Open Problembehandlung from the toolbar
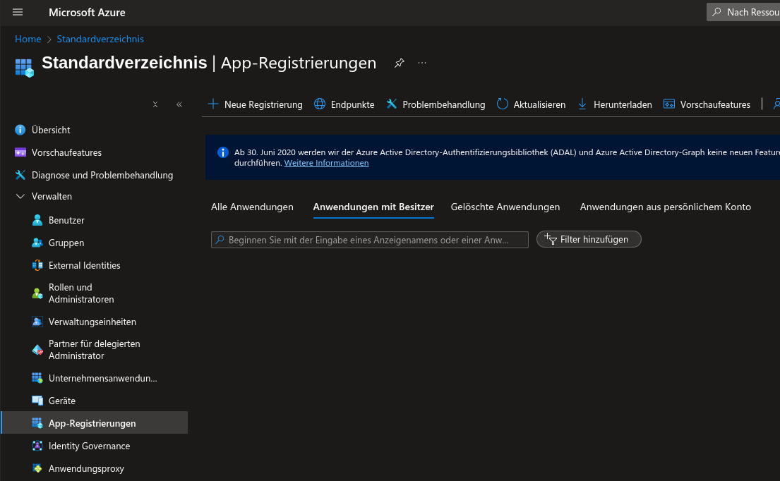 tap(436, 104)
